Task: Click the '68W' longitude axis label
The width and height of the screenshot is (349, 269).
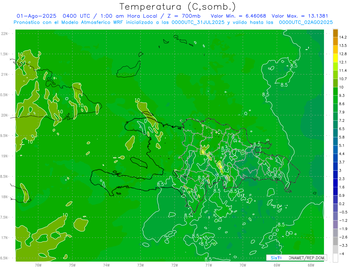Action: (x=311, y=265)
